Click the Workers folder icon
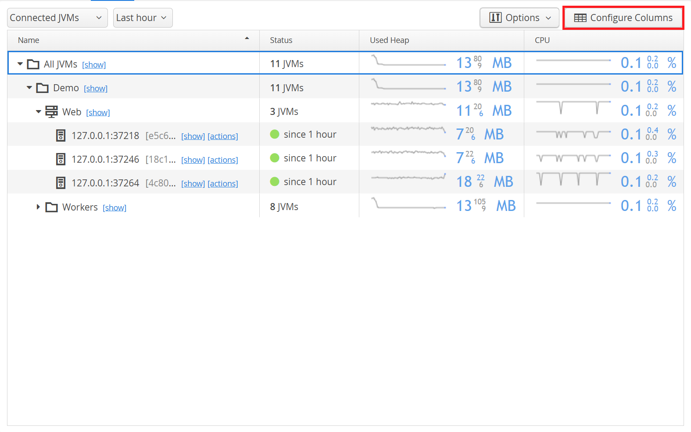 (x=52, y=207)
